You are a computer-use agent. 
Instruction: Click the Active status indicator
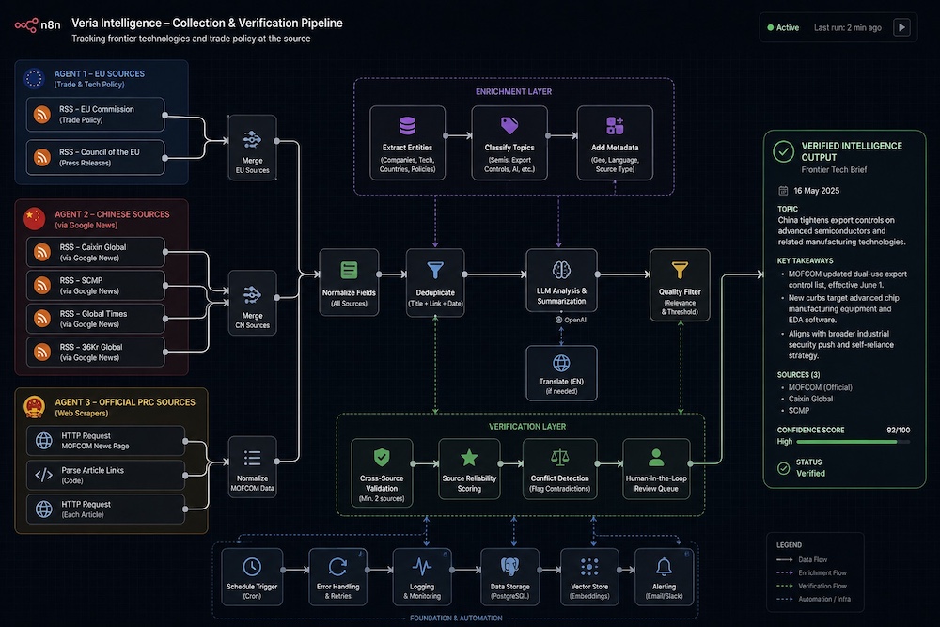coord(783,27)
